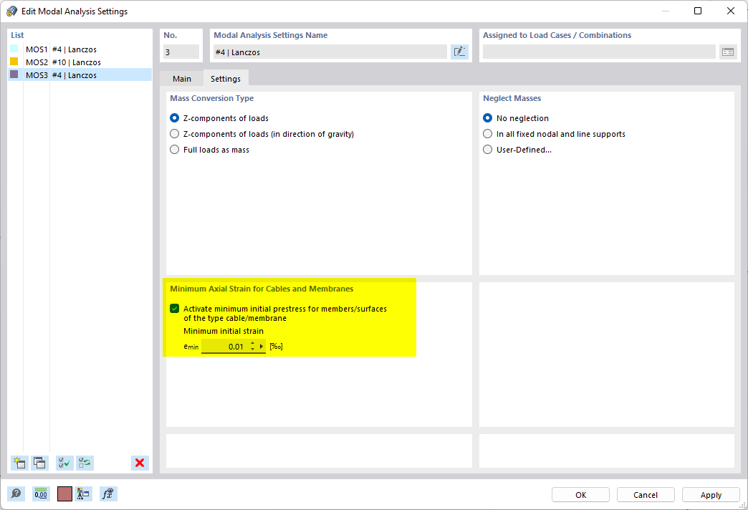This screenshot has height=510, width=748.
Task: Click the Assigned to Load Cases field
Action: click(599, 52)
